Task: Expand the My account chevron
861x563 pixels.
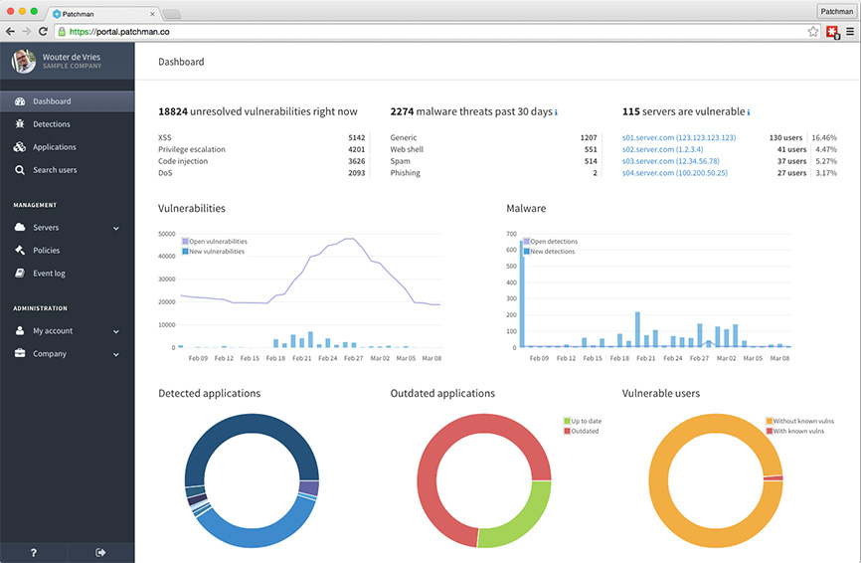Action: 116,331
